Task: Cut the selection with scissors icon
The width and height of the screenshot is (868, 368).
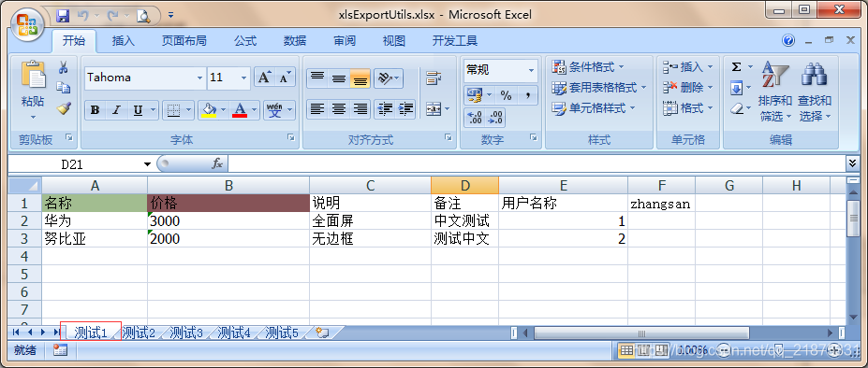Action: pyautogui.click(x=63, y=68)
